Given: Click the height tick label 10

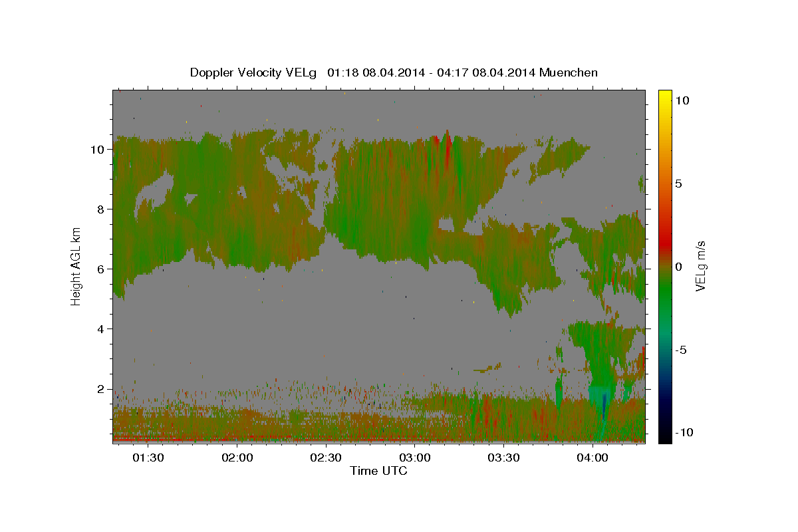Looking at the screenshot, I should [98, 149].
